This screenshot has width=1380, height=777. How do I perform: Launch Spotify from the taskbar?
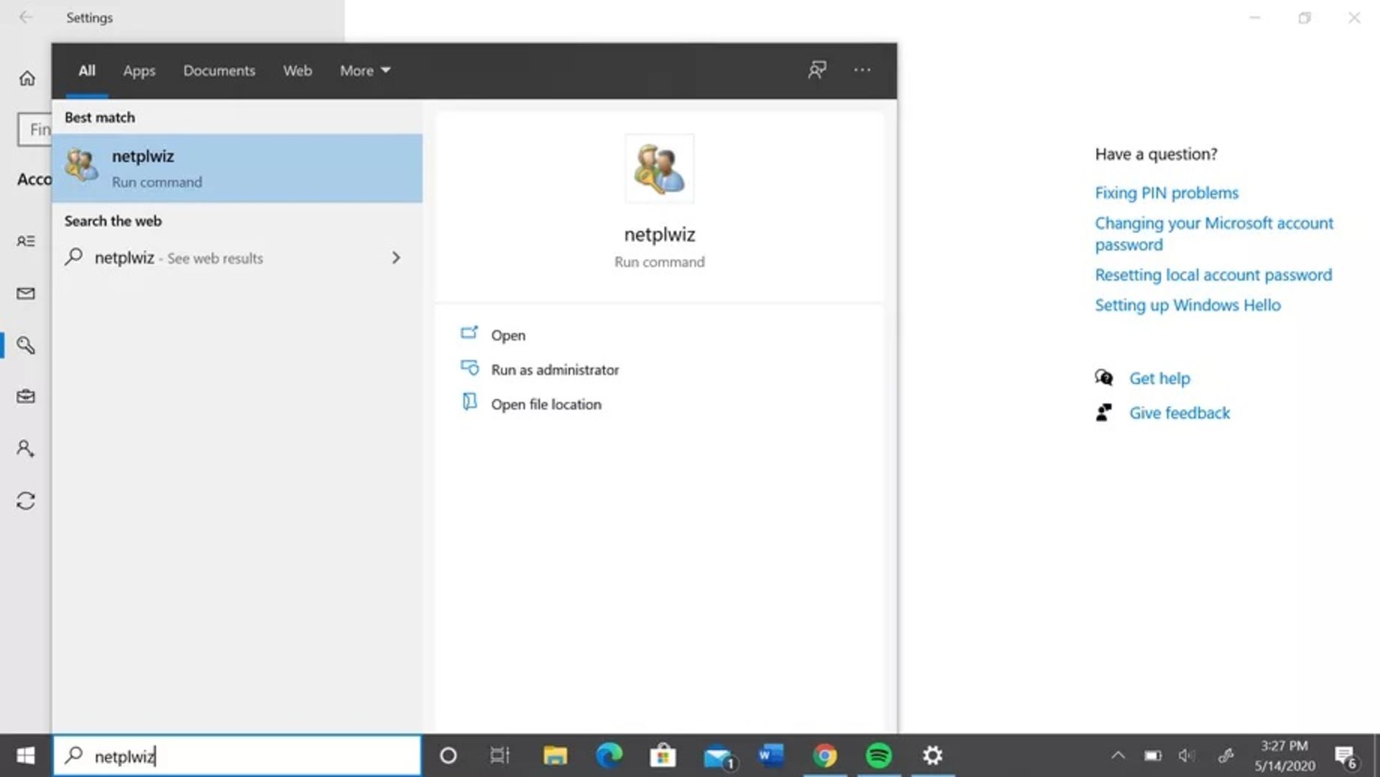pos(878,755)
